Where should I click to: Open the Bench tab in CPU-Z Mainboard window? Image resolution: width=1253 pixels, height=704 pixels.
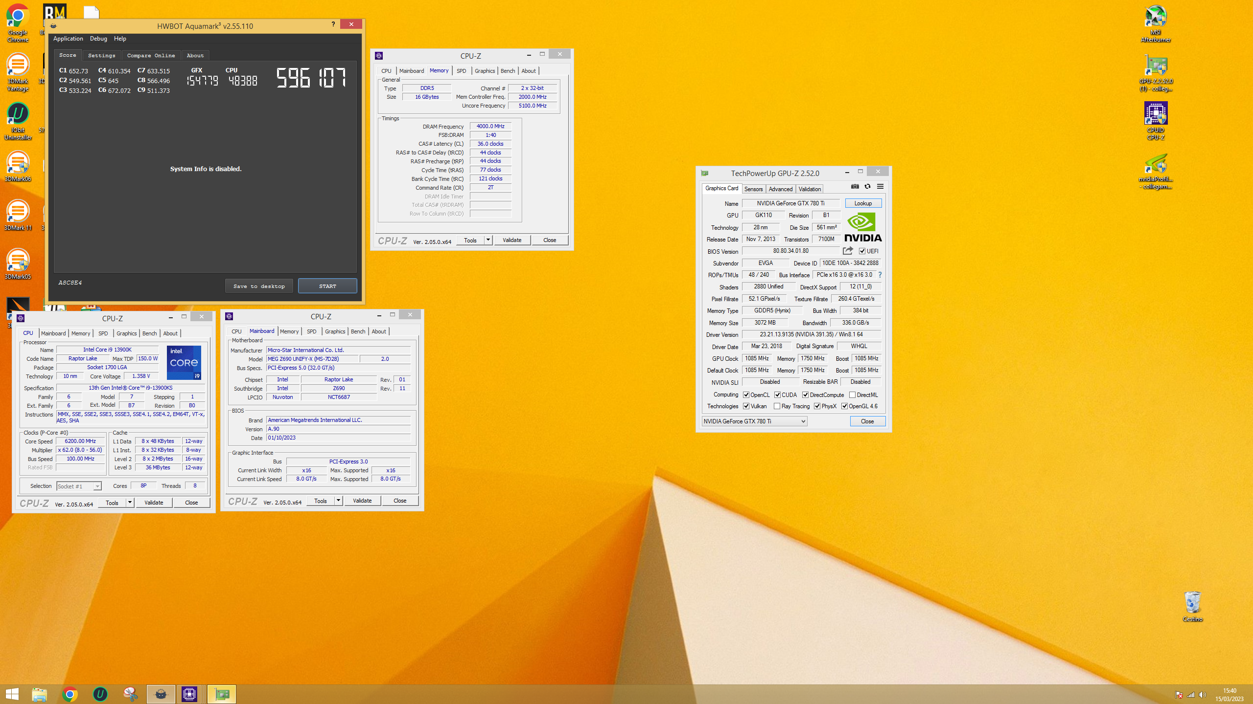[358, 331]
